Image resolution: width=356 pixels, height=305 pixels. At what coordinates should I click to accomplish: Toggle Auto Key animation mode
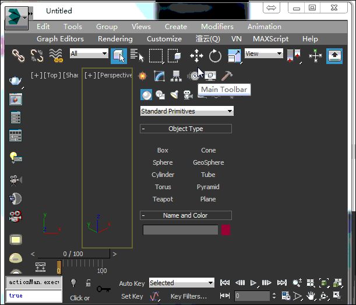coord(132,283)
